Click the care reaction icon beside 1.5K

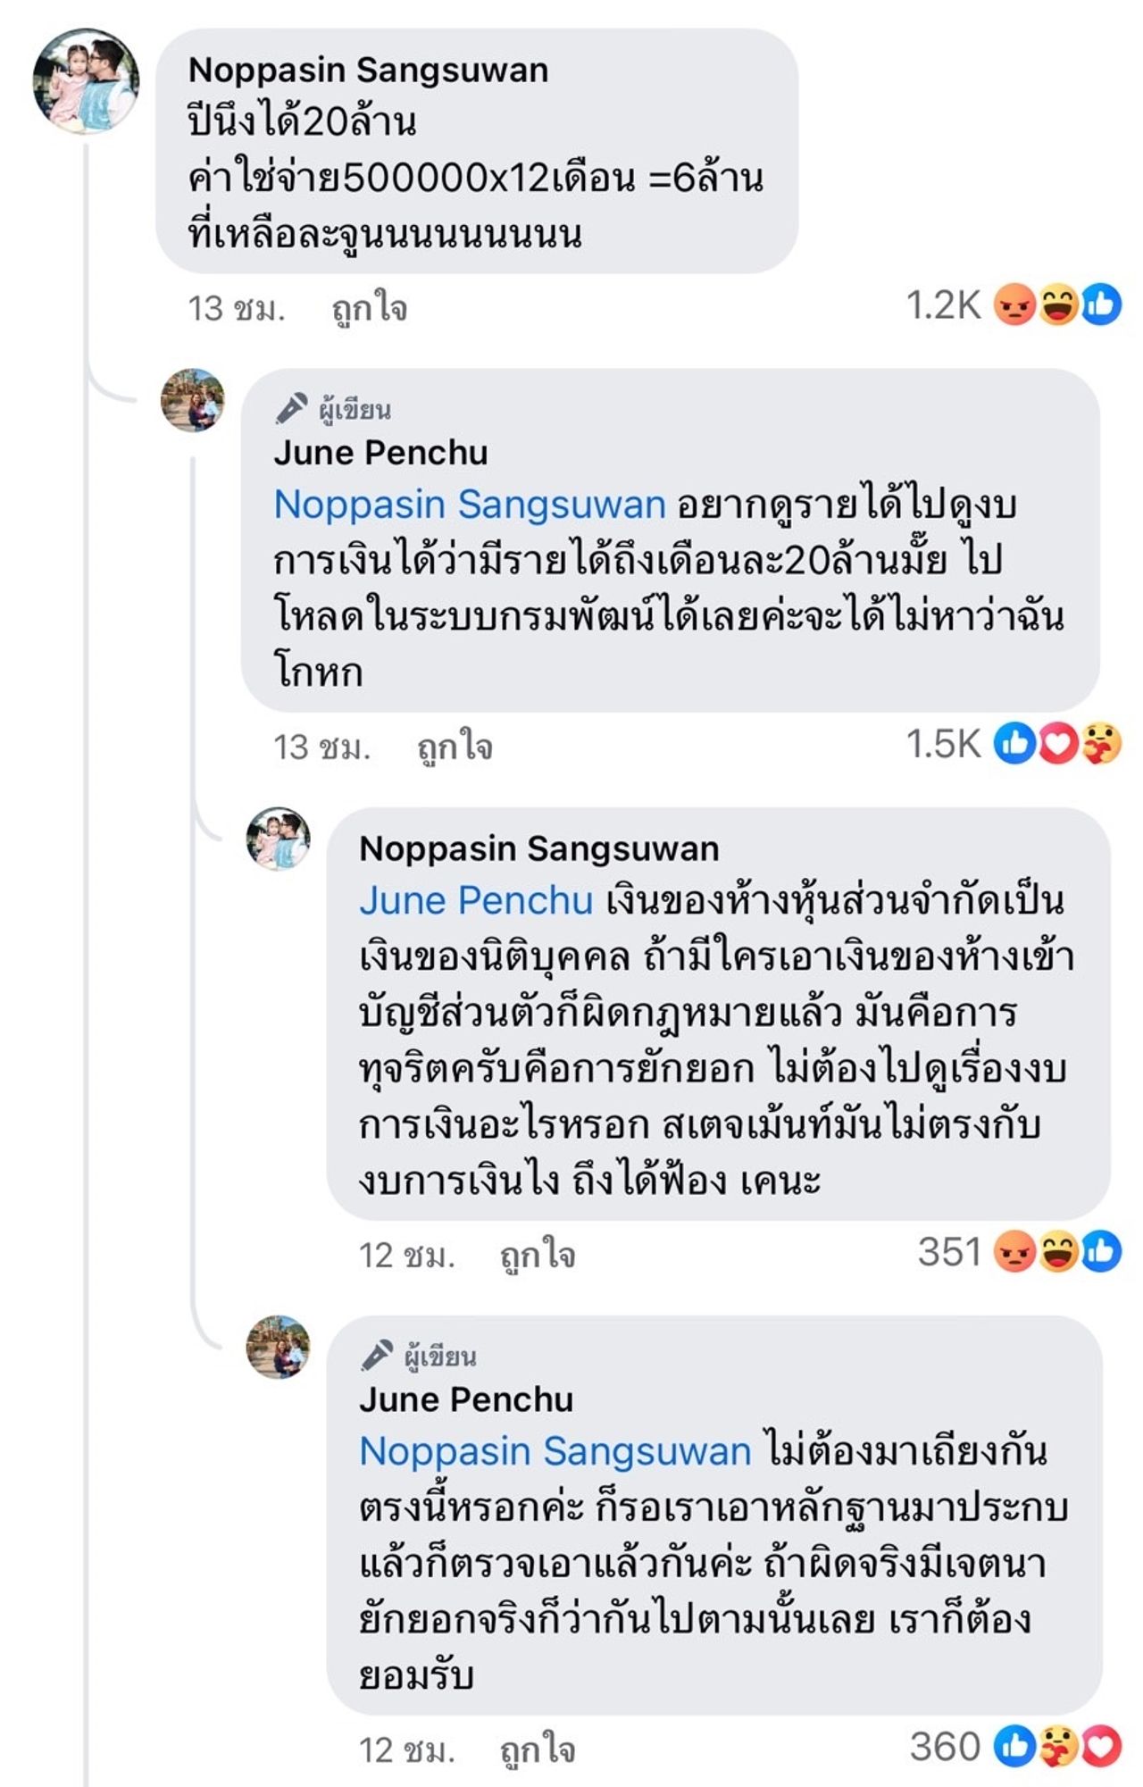[x=1101, y=744]
